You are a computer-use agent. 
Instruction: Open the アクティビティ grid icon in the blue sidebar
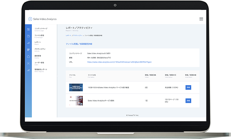coord(28,49)
